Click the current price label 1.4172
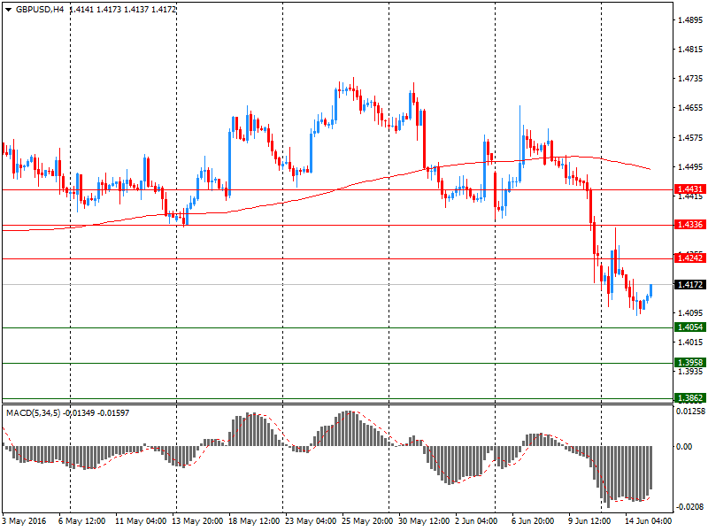The width and height of the screenshot is (708, 531). click(x=690, y=284)
